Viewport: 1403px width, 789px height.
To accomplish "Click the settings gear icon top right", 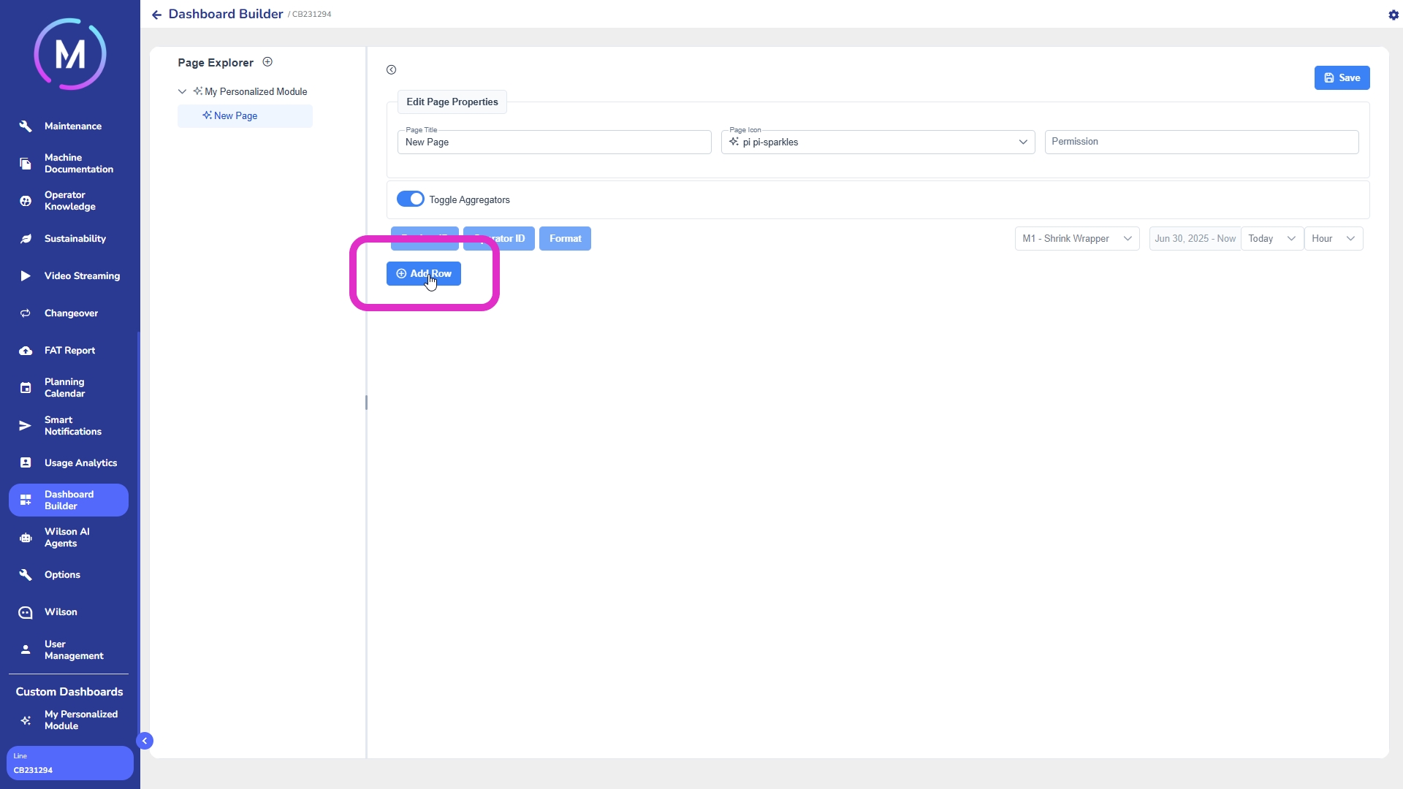I will click(x=1393, y=15).
